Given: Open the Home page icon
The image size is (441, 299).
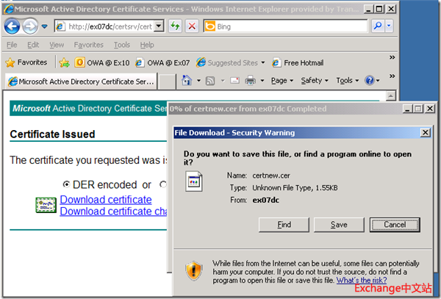Looking at the screenshot, I should [187, 80].
